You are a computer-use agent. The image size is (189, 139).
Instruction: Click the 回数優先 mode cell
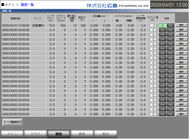38,25
